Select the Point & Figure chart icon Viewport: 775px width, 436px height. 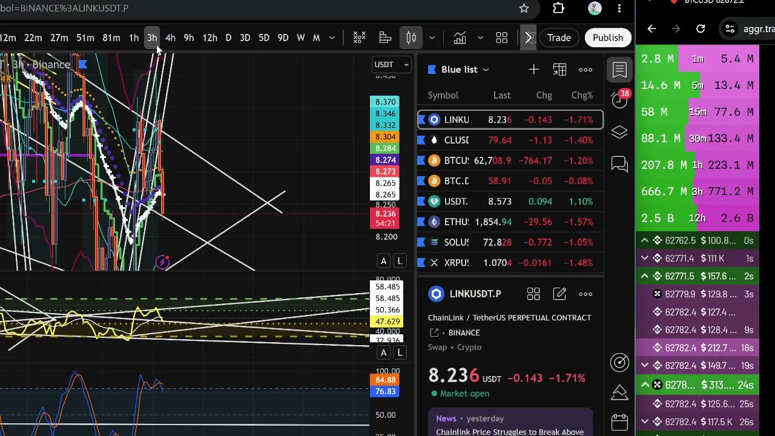pos(360,38)
